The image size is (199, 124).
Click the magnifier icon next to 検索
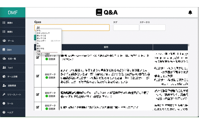pos(36,22)
